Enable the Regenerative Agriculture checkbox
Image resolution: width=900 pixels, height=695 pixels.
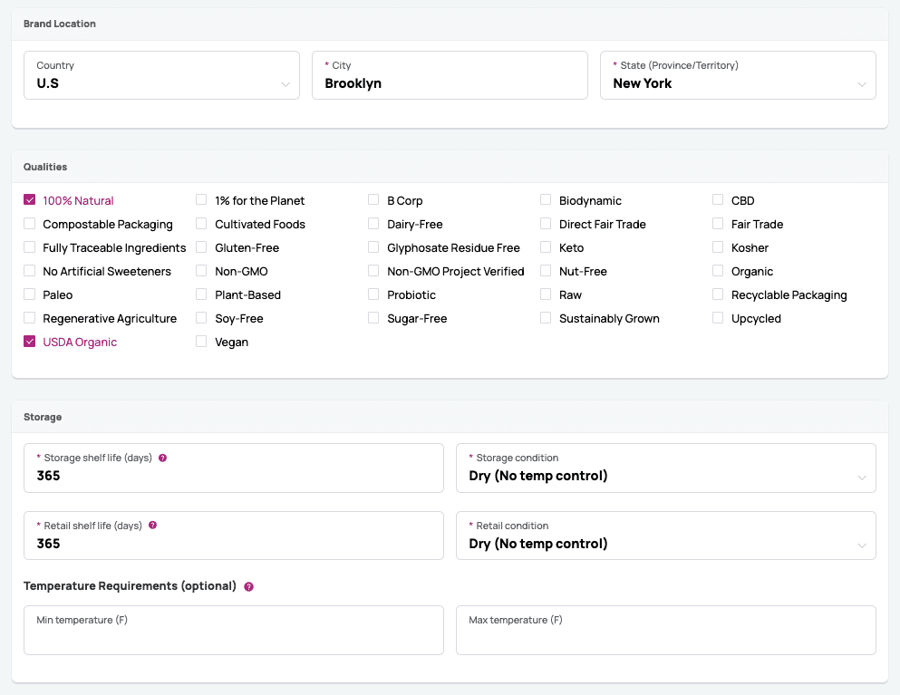tap(30, 317)
